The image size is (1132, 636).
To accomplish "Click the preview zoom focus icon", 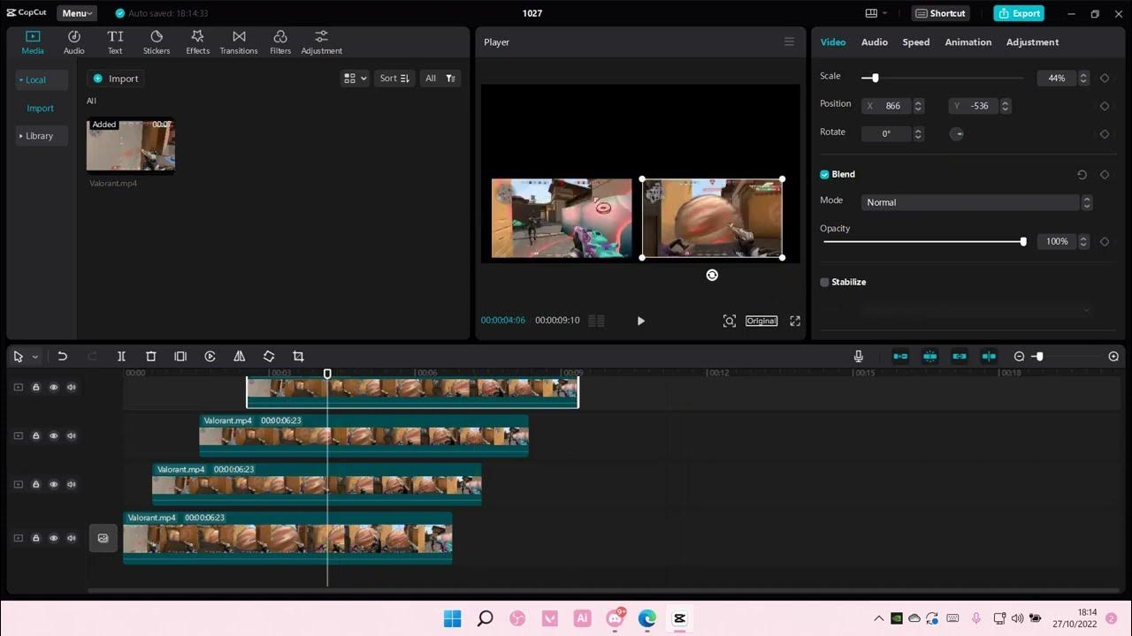I will click(x=729, y=321).
